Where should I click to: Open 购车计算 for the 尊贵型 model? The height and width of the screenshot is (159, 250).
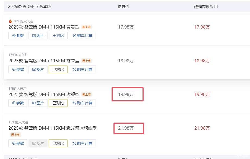pos(82,36)
